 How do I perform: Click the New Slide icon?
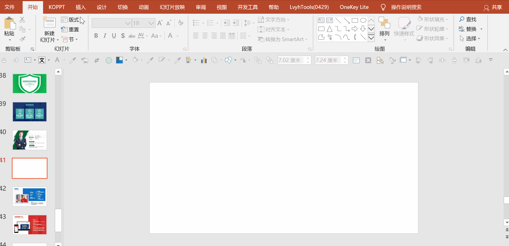click(49, 23)
